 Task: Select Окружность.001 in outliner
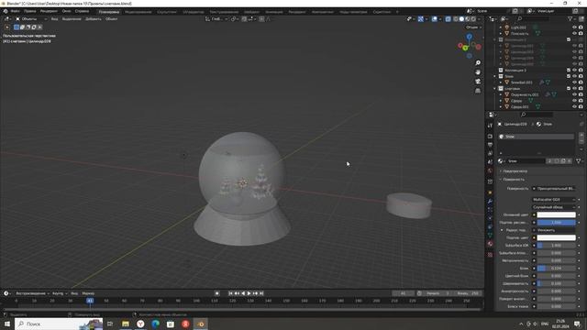[525, 94]
